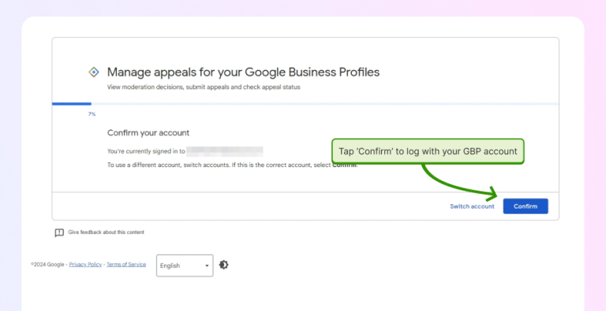Viewport: 606px width, 311px height.
Task: Click the 'To use a different account' instruction text
Action: (233, 165)
